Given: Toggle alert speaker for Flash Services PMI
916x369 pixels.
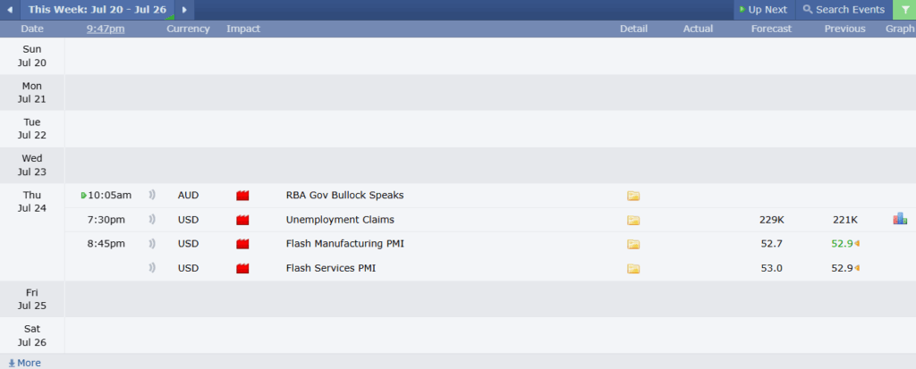Looking at the screenshot, I should [152, 268].
